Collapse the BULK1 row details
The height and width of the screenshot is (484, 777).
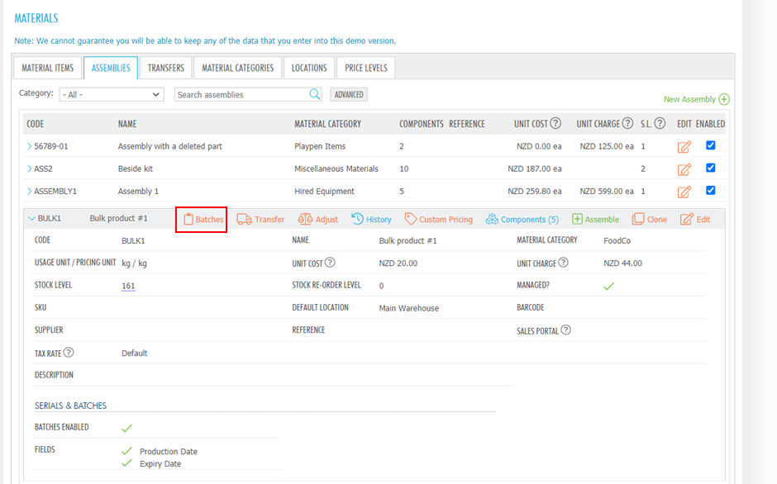tap(32, 219)
